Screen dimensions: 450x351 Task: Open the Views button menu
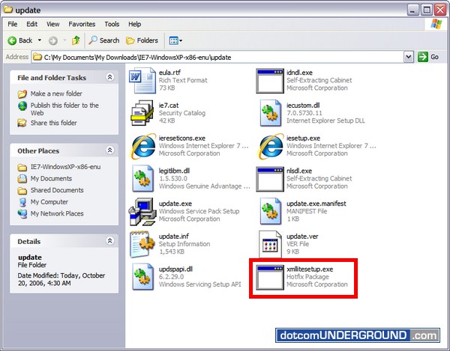(x=175, y=40)
